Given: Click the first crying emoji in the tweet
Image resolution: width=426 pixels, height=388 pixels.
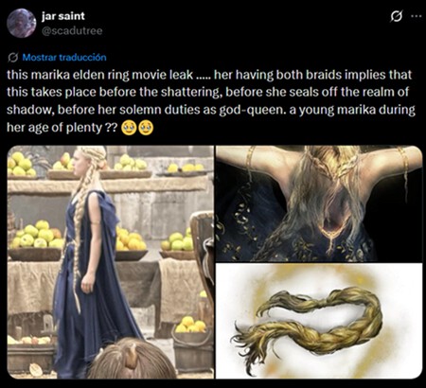Looking at the screenshot, I should [129, 128].
